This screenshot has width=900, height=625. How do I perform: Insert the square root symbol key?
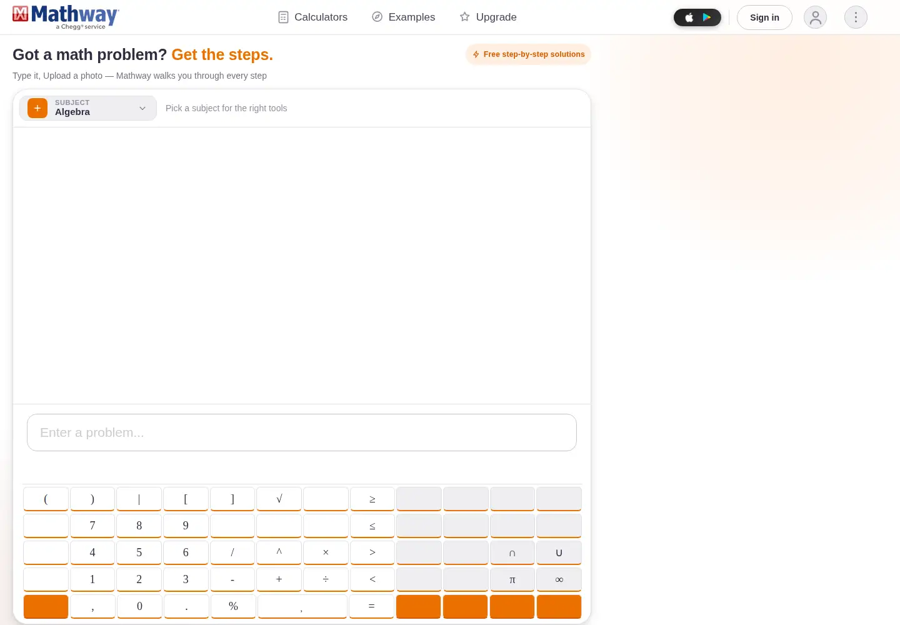(279, 499)
